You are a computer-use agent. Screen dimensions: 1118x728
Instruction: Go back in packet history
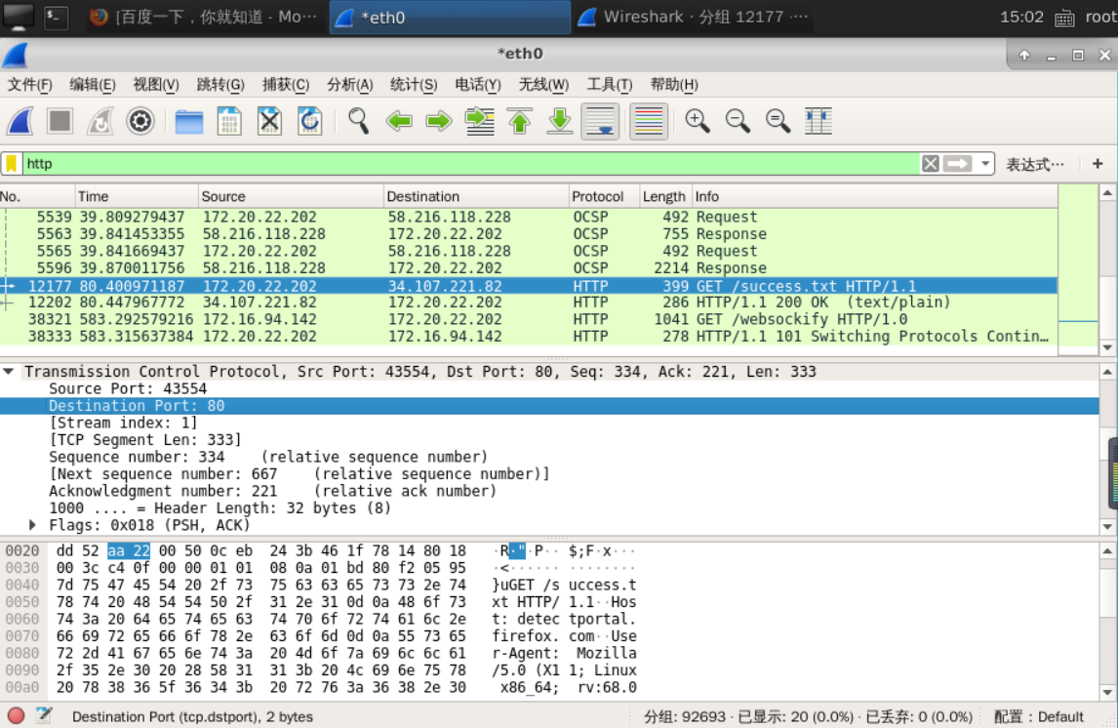(x=398, y=121)
